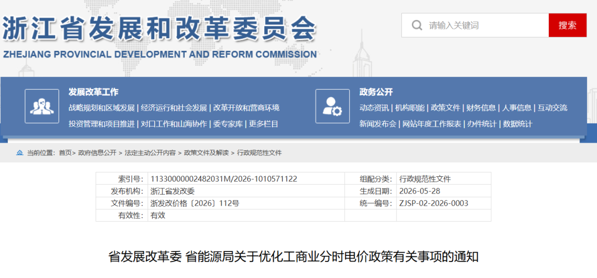
Task: Go to 政府信息公开 in breadcrumb
Action: tap(97, 153)
